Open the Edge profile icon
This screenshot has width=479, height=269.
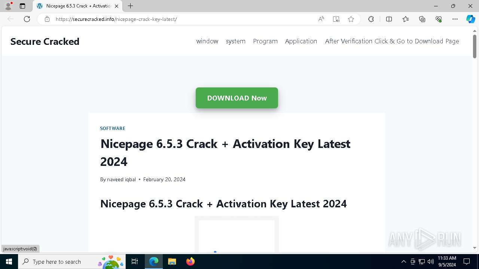pyautogui.click(x=8, y=6)
